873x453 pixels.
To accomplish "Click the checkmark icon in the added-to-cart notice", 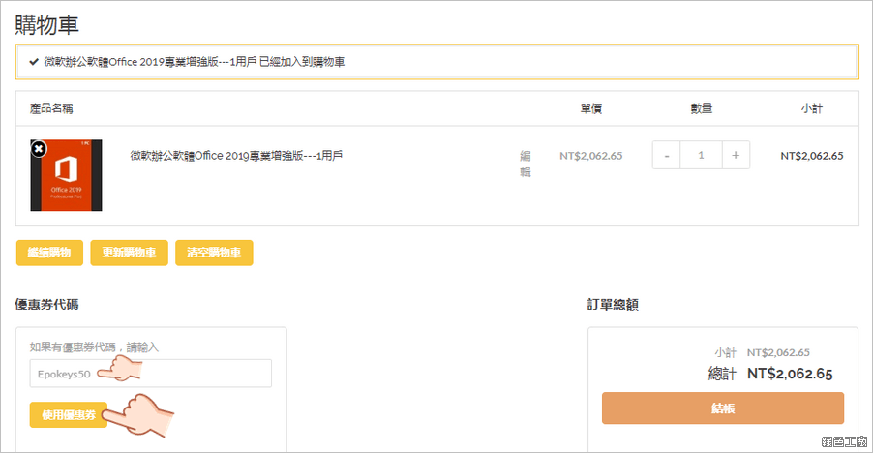I will 34,62.
